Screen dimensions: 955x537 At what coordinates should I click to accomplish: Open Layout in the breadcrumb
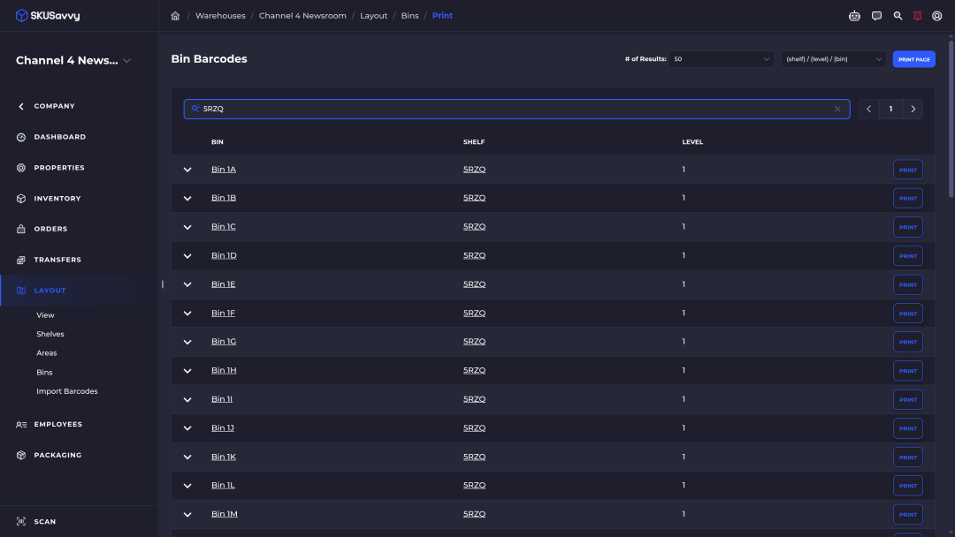point(373,16)
